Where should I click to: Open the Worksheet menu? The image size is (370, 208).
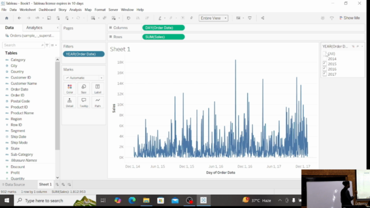[x=28, y=10]
